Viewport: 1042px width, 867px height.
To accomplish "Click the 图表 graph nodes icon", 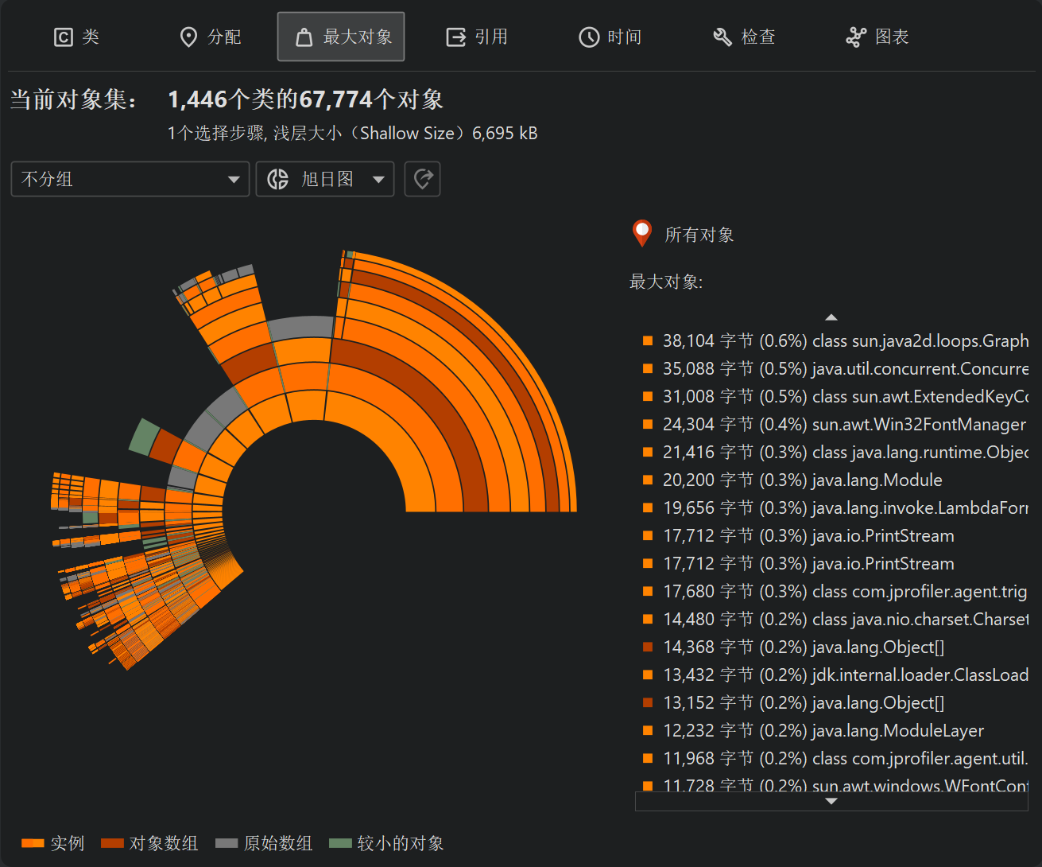I will click(856, 37).
